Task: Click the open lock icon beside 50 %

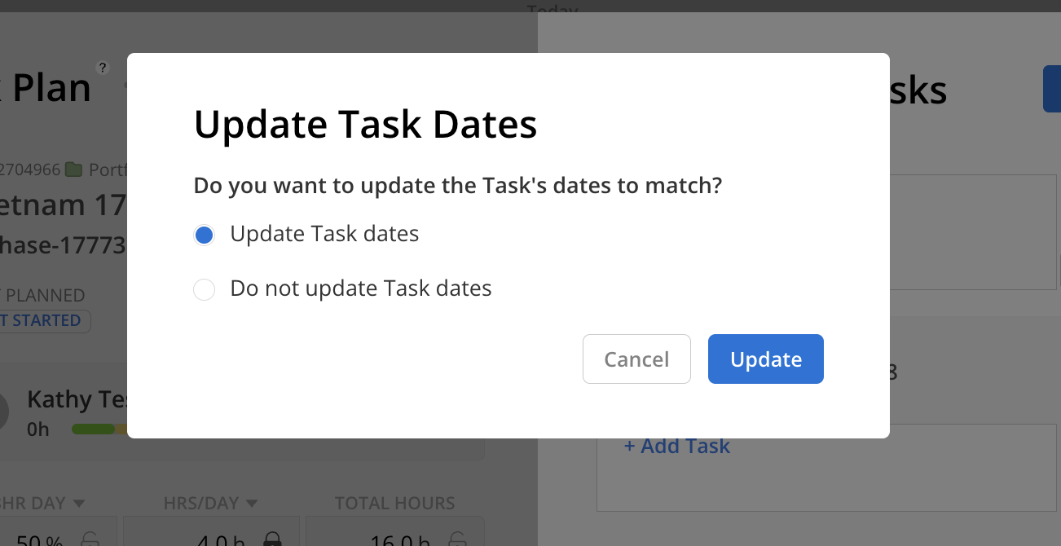Action: click(90, 539)
